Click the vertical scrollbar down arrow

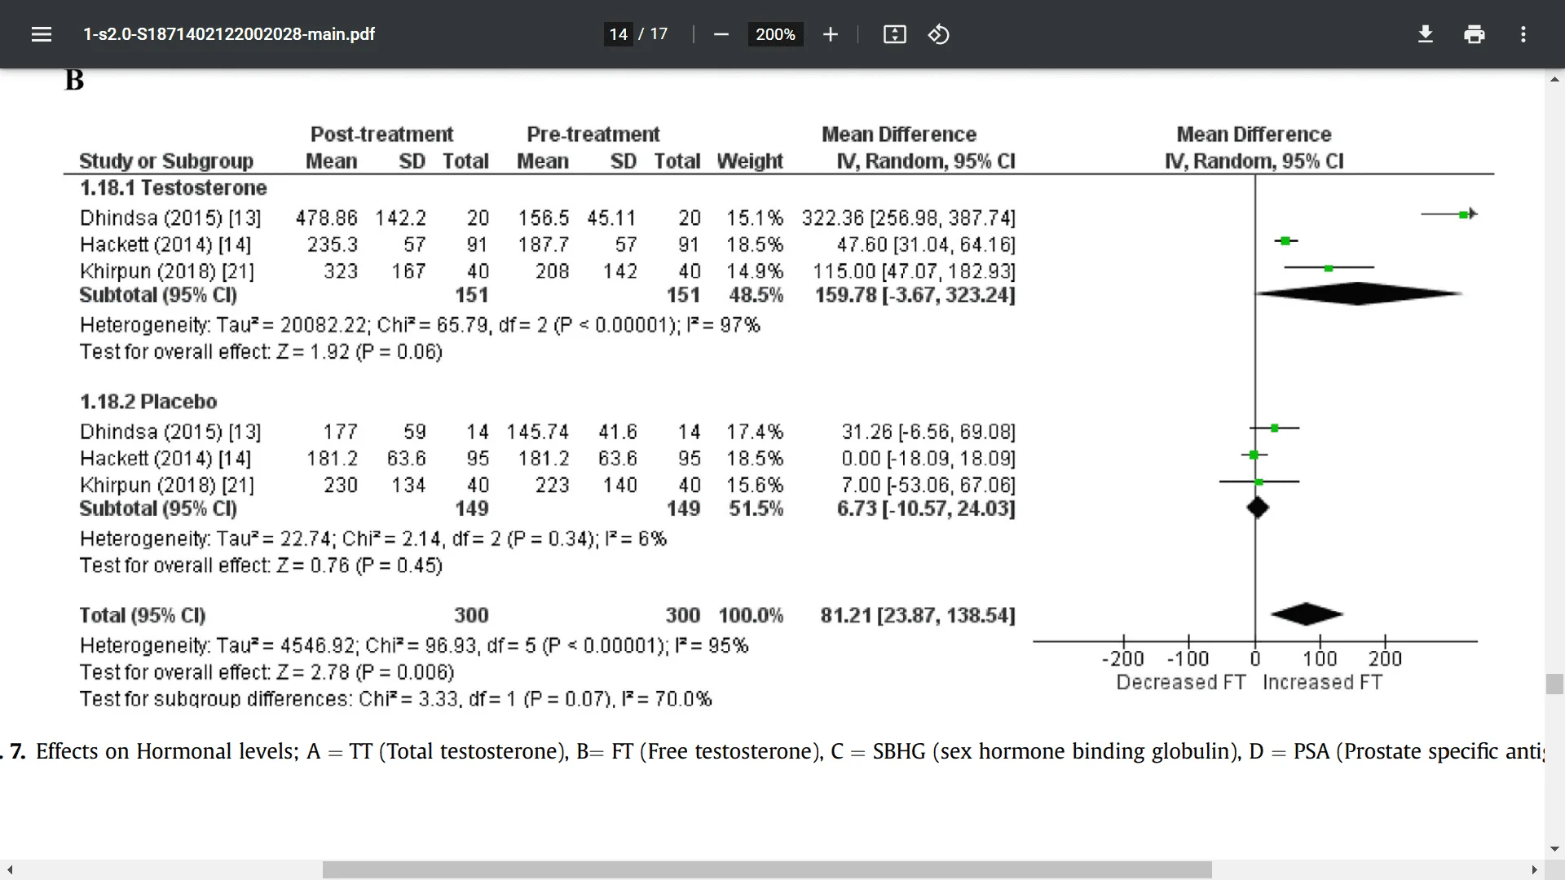[x=1554, y=849]
